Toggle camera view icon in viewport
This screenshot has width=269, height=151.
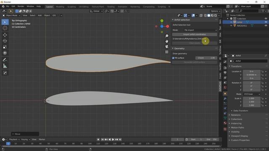(166, 47)
